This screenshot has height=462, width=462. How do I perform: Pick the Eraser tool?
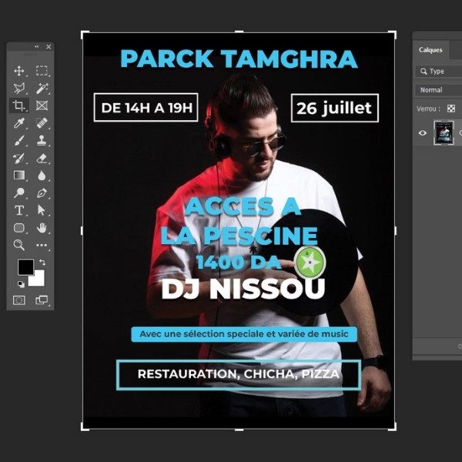tap(42, 159)
